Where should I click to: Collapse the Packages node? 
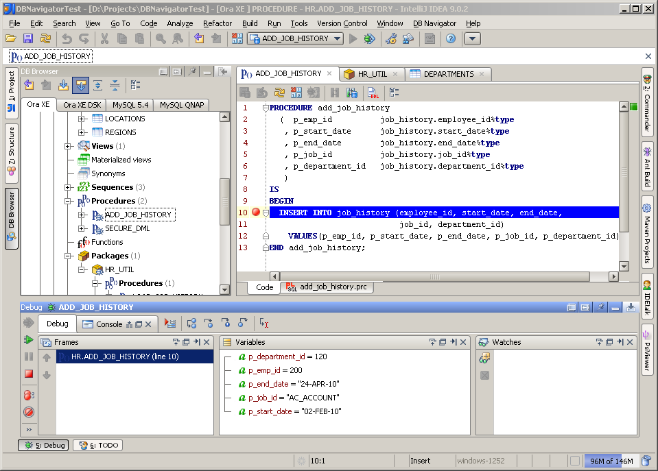pyautogui.click(x=67, y=256)
